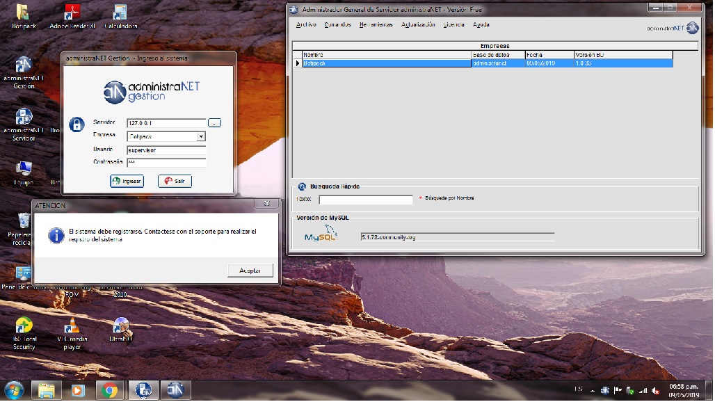The width and height of the screenshot is (715, 402).
Task: Open the Windows Start menu
Action: click(x=14, y=390)
